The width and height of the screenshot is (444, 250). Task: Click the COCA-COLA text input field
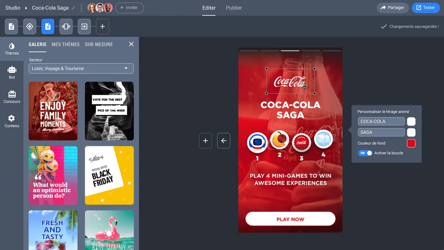coord(381,121)
